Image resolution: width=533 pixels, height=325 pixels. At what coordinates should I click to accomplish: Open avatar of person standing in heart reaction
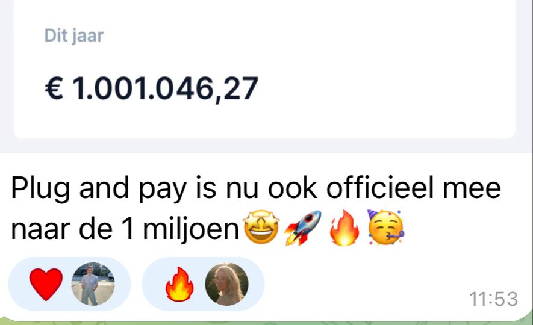pos(93,284)
